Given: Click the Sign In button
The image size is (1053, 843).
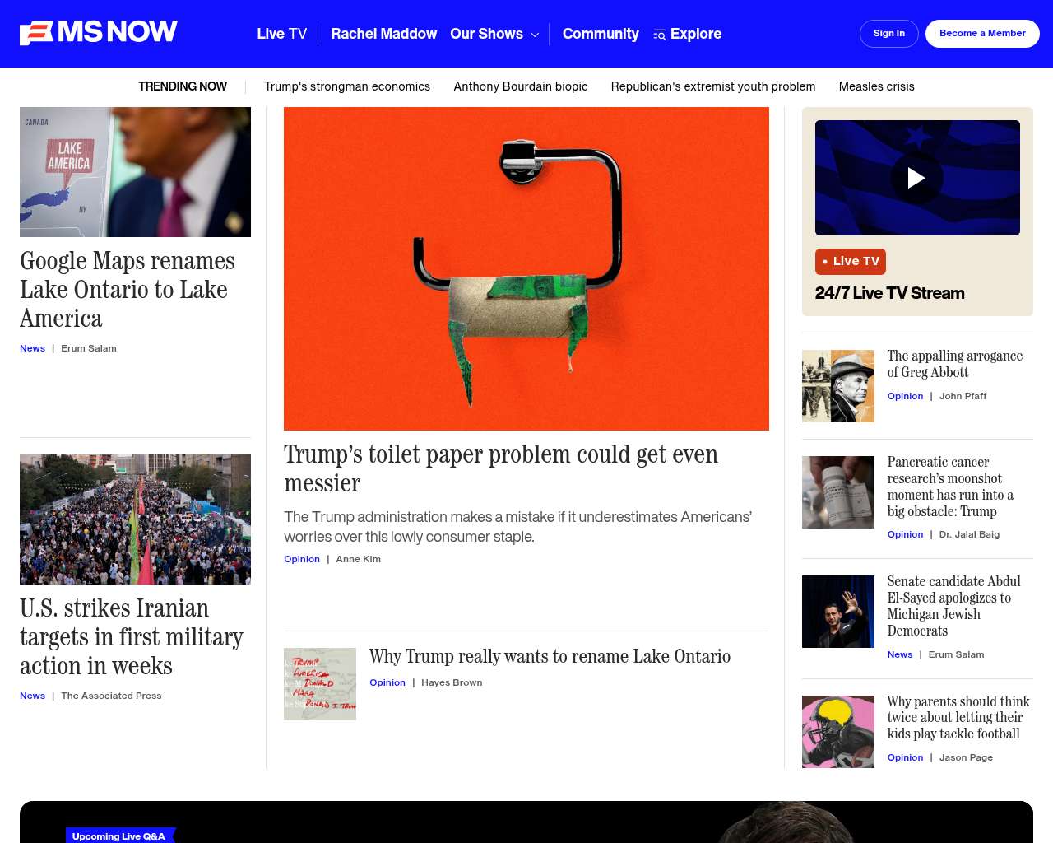Looking at the screenshot, I should (x=889, y=34).
